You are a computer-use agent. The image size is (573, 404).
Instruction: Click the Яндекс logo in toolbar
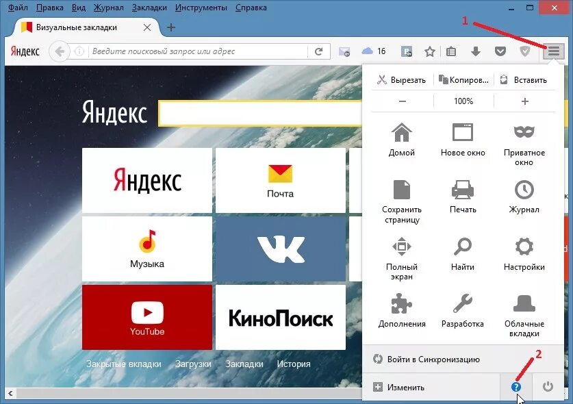tap(25, 51)
